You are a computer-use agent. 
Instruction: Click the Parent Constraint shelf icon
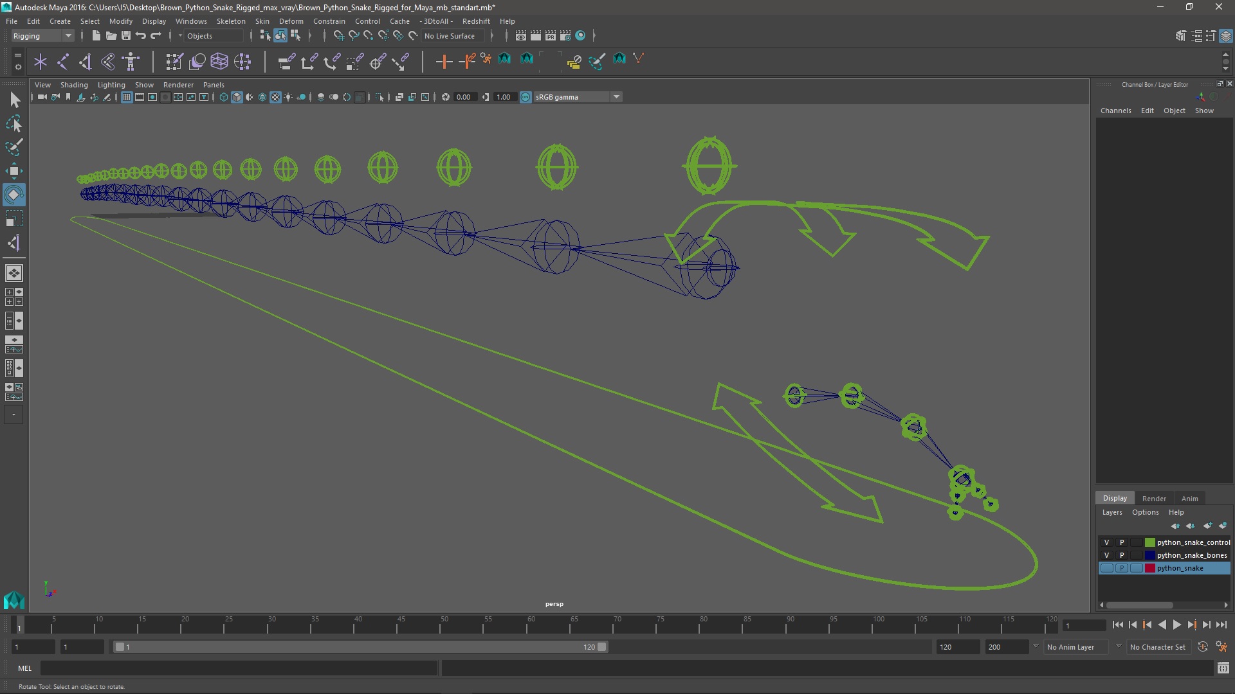(x=286, y=62)
